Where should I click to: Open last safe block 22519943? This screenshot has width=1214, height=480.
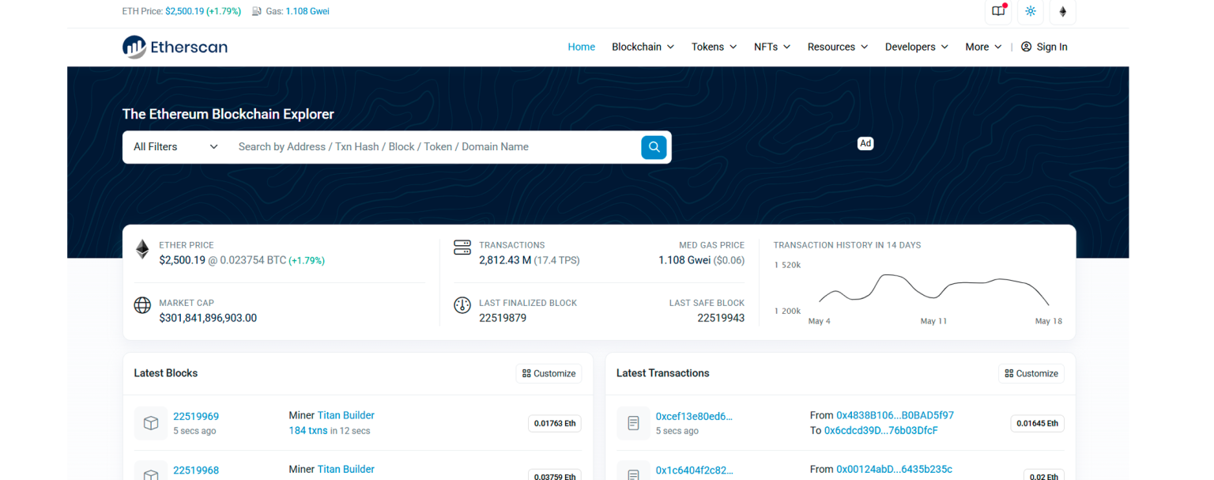coord(721,318)
